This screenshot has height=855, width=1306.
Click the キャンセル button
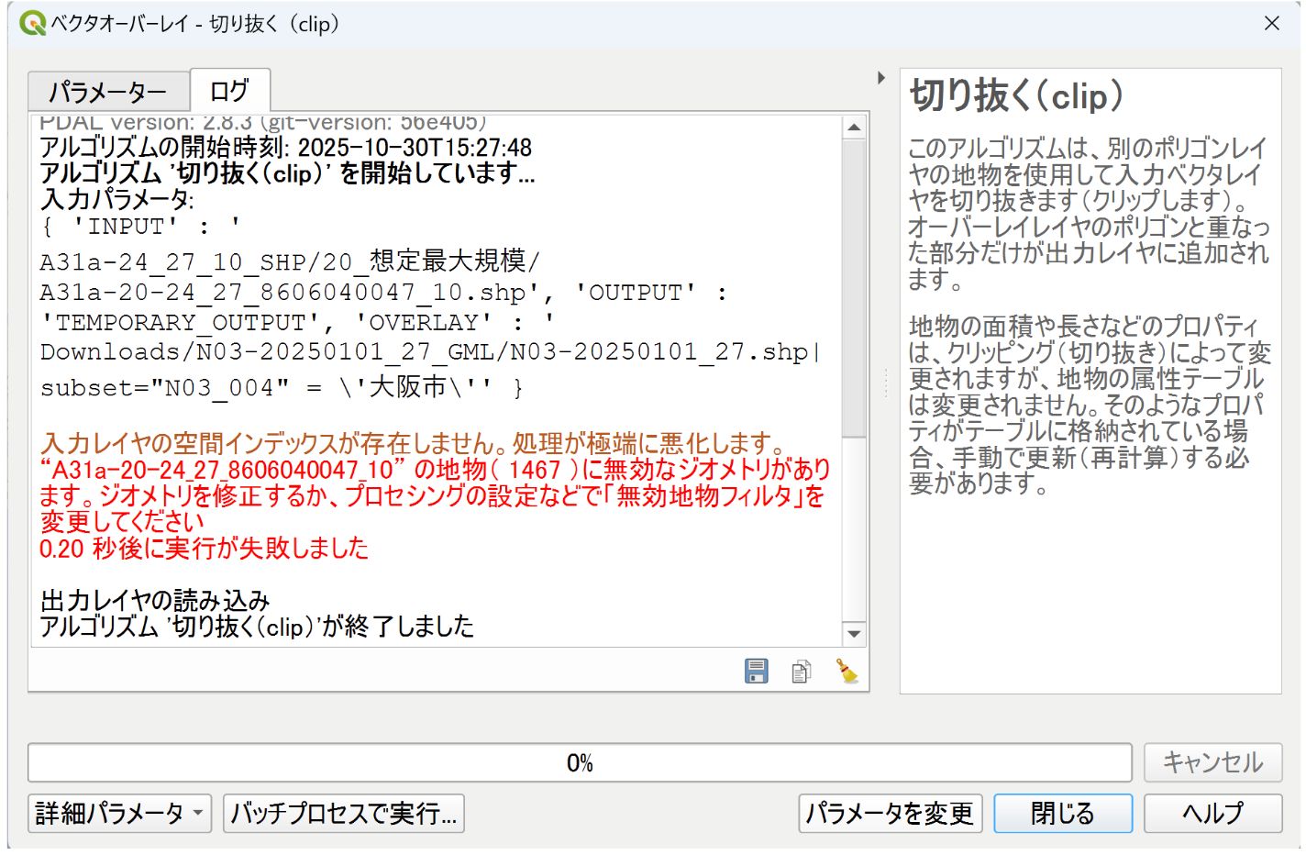[1212, 762]
